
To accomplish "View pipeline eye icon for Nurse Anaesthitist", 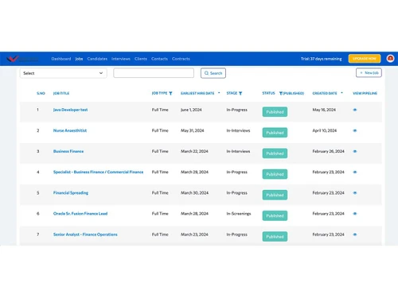I will 355,130.
